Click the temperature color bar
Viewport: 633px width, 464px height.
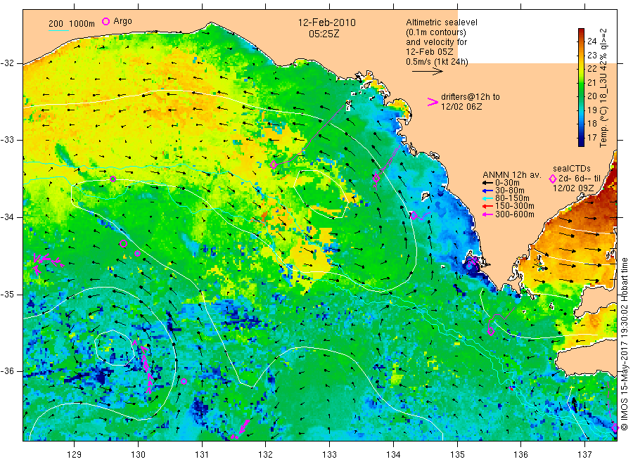pos(582,87)
